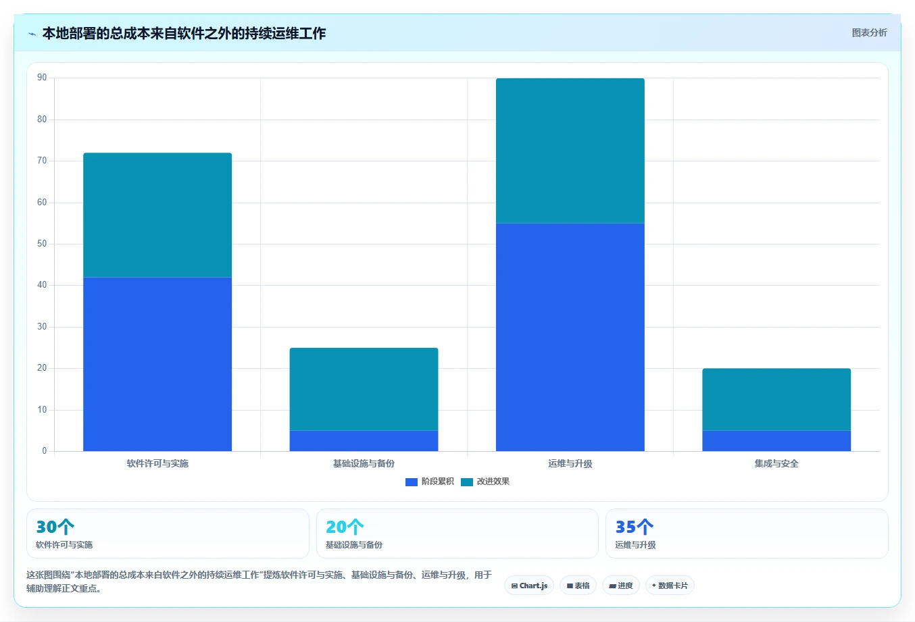Click the icon inside the 进度 chip
The height and width of the screenshot is (622, 915).
pos(612,586)
